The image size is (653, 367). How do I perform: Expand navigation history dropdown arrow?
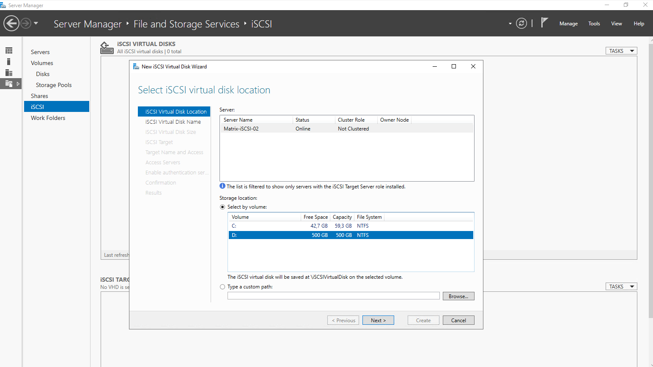pos(36,23)
